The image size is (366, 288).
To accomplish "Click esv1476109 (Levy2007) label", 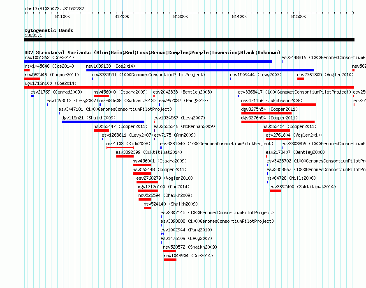I will 186,238.
